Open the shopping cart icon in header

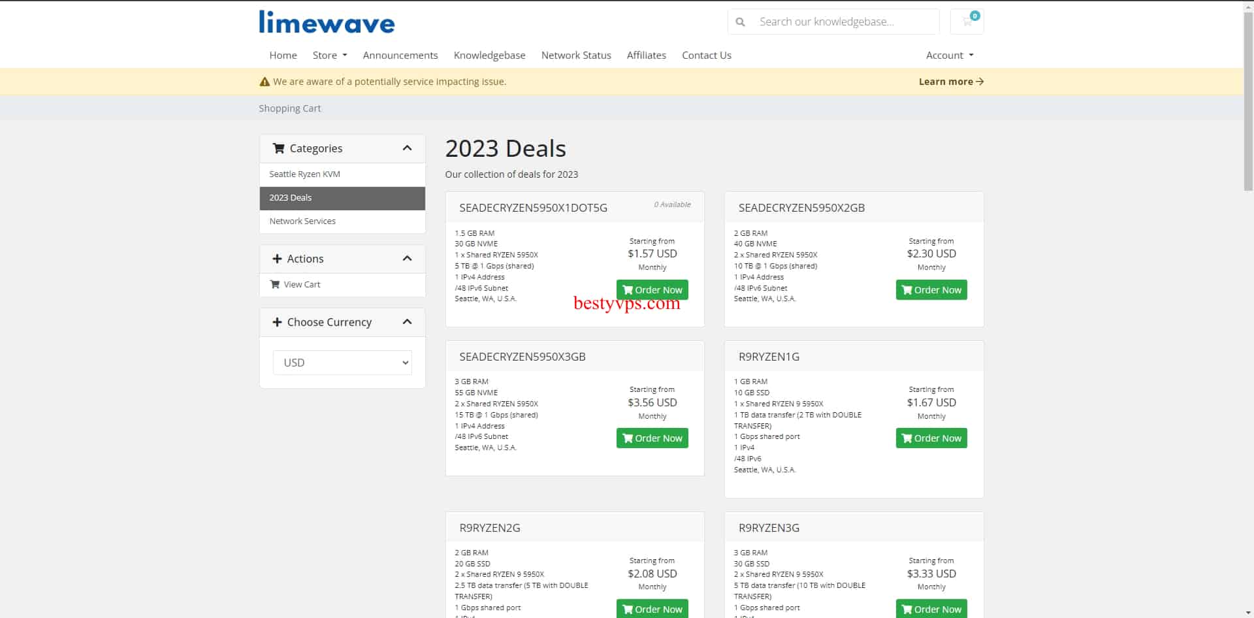point(967,22)
